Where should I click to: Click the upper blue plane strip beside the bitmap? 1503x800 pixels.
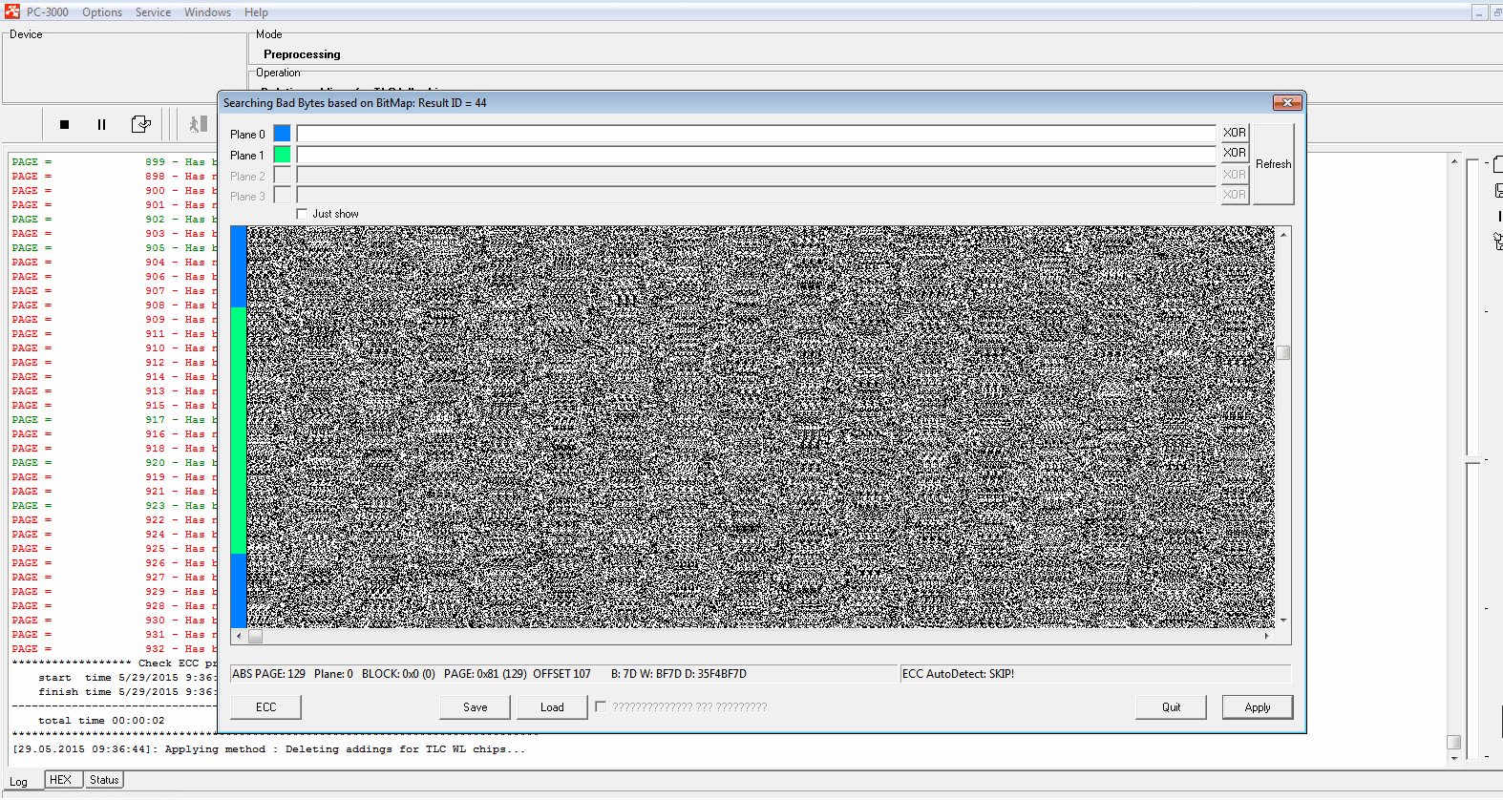point(239,266)
